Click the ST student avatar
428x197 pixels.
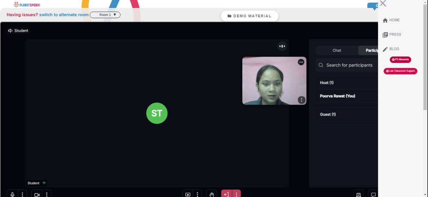[x=157, y=113]
